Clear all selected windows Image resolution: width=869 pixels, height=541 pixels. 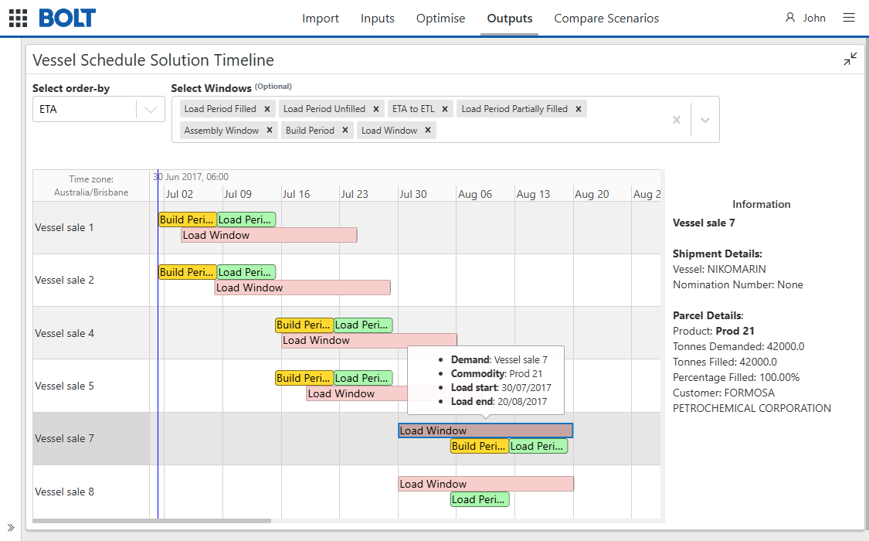(676, 120)
